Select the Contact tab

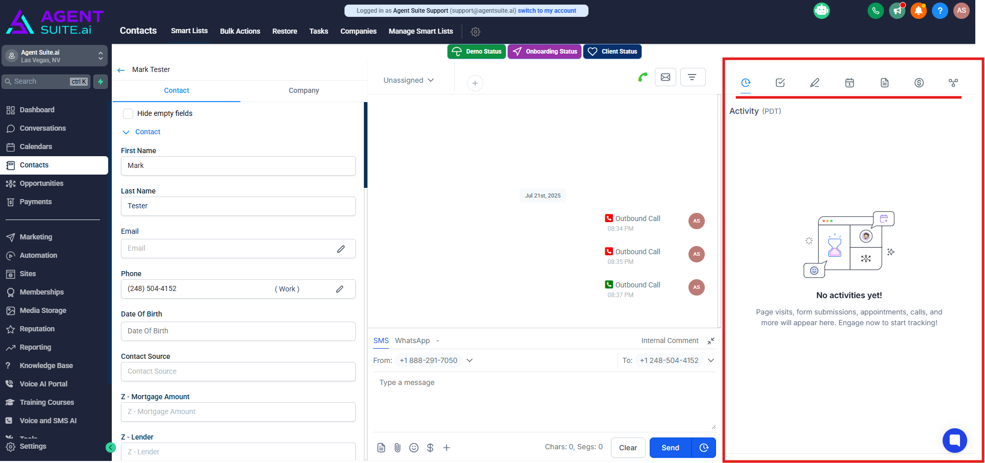pos(177,91)
